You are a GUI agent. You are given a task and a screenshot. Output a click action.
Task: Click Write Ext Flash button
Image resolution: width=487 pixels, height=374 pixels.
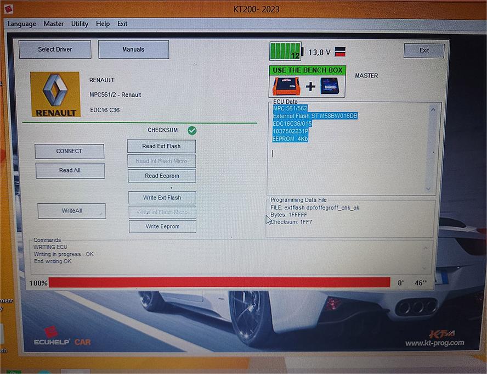coord(162,198)
